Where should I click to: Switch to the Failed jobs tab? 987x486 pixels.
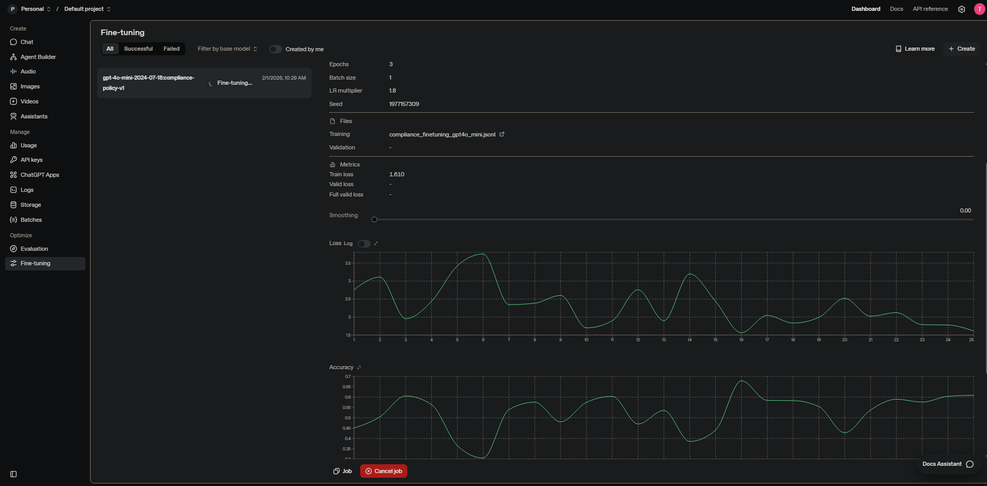point(171,49)
